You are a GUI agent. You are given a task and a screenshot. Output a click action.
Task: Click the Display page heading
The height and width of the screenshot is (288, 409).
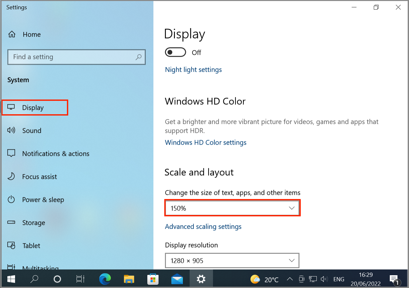click(184, 34)
